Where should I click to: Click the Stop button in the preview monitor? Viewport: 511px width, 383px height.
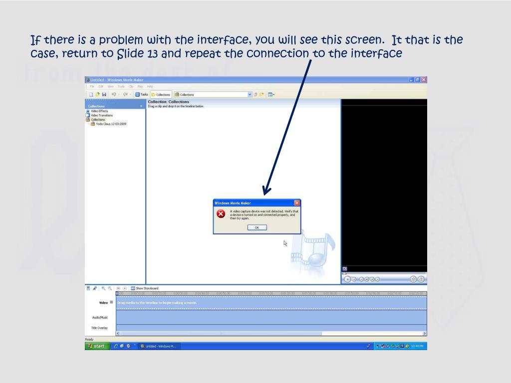point(354,279)
